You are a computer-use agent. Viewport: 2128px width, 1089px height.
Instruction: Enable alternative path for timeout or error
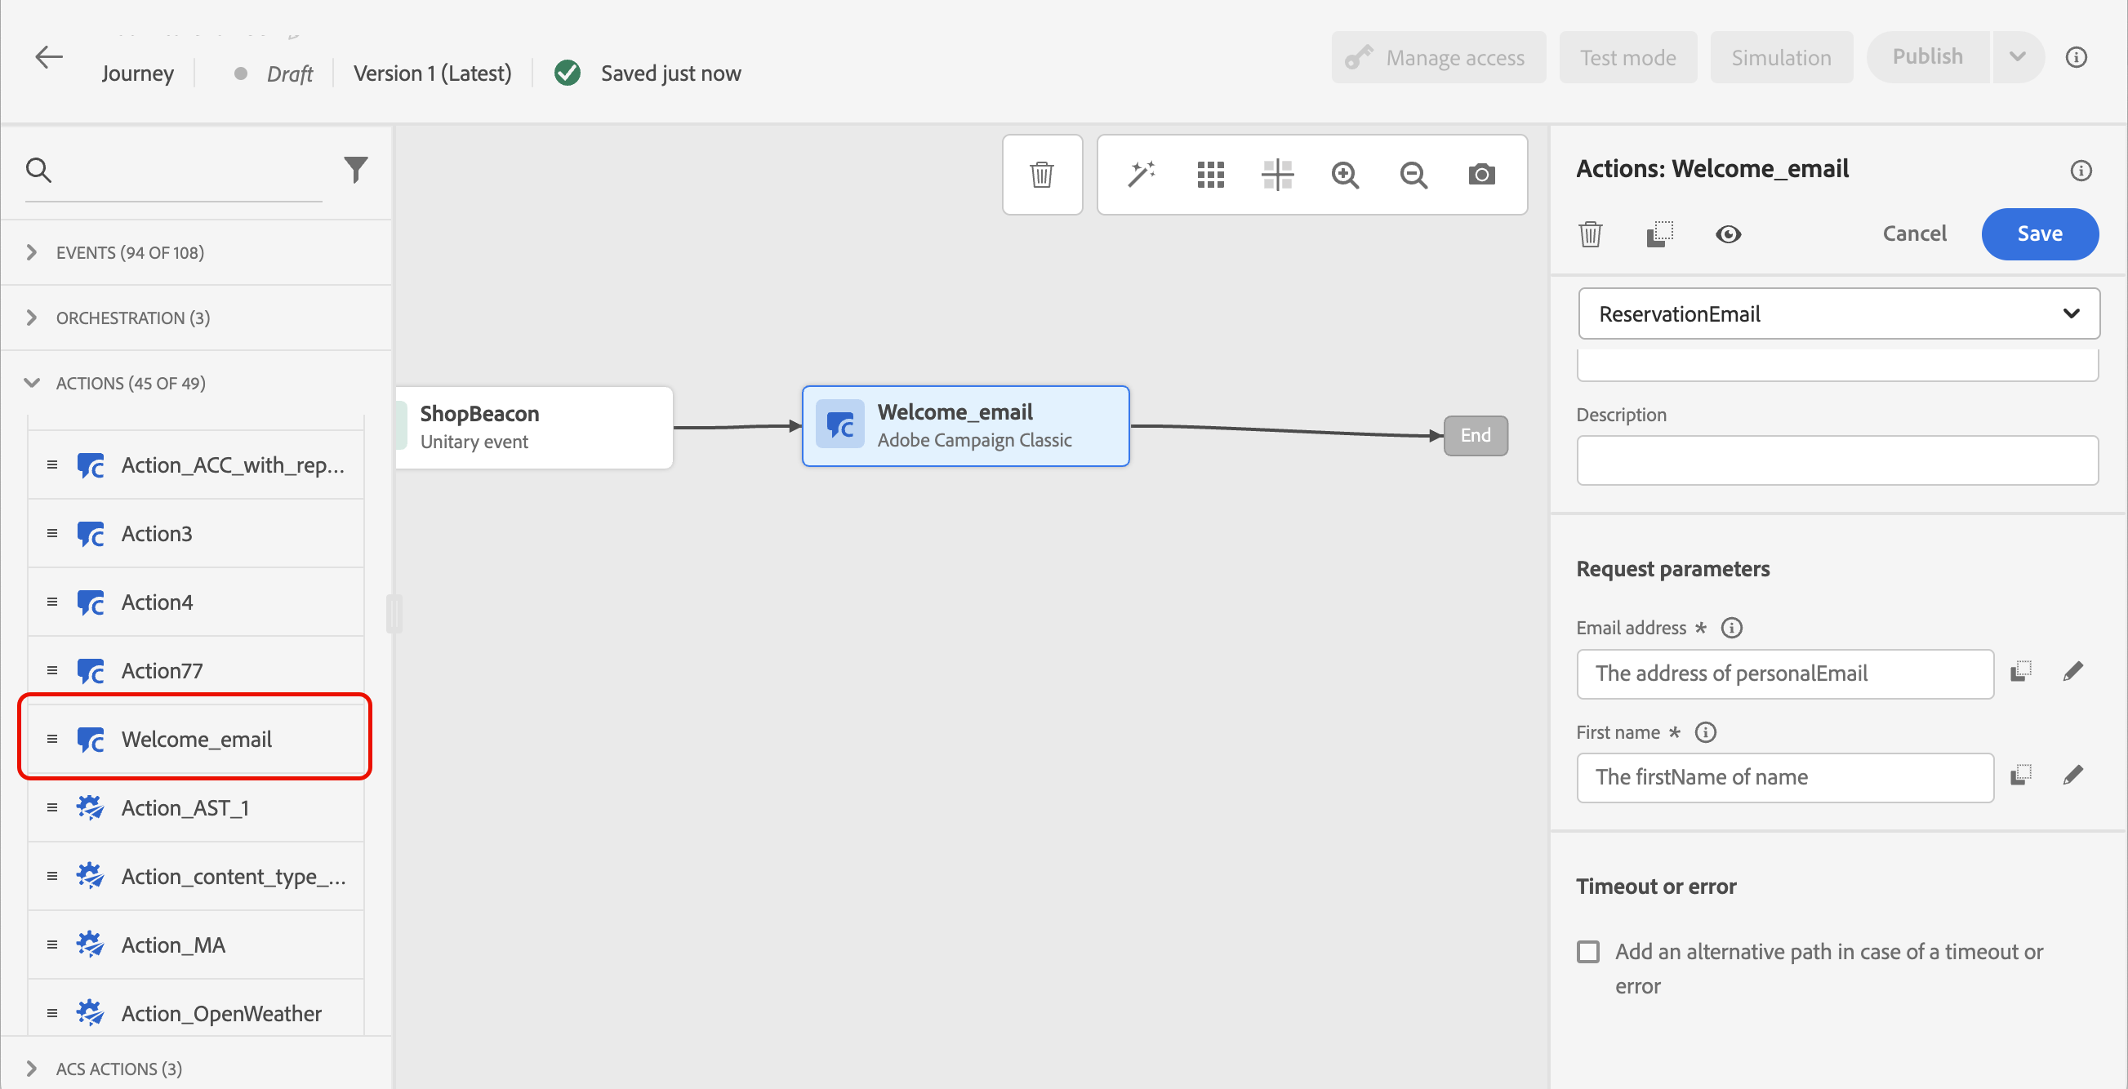(x=1587, y=952)
